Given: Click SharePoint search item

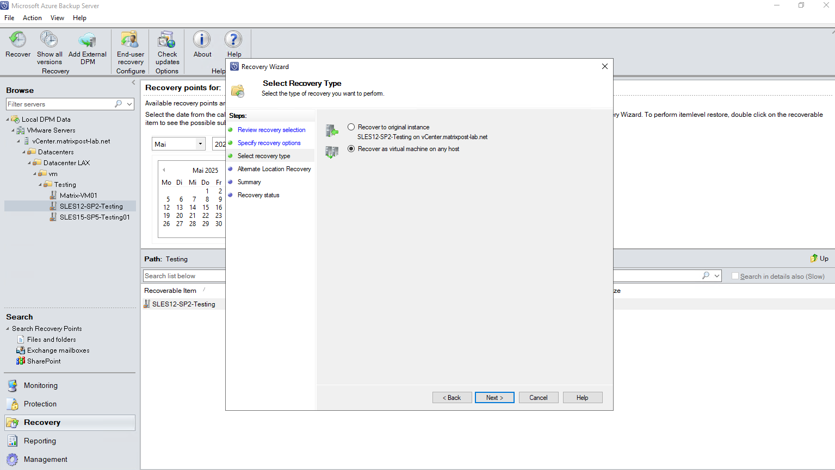Looking at the screenshot, I should [44, 361].
